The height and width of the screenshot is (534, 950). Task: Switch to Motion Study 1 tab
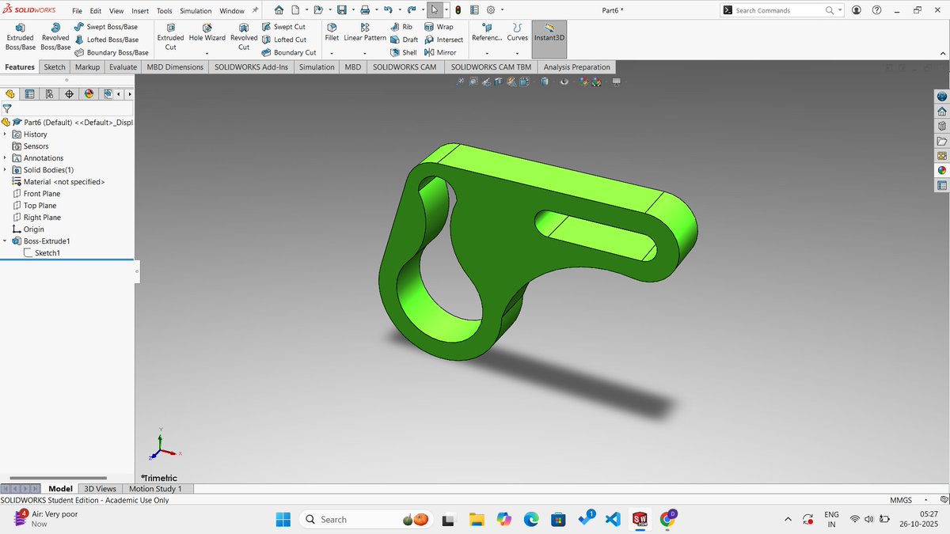click(x=155, y=489)
